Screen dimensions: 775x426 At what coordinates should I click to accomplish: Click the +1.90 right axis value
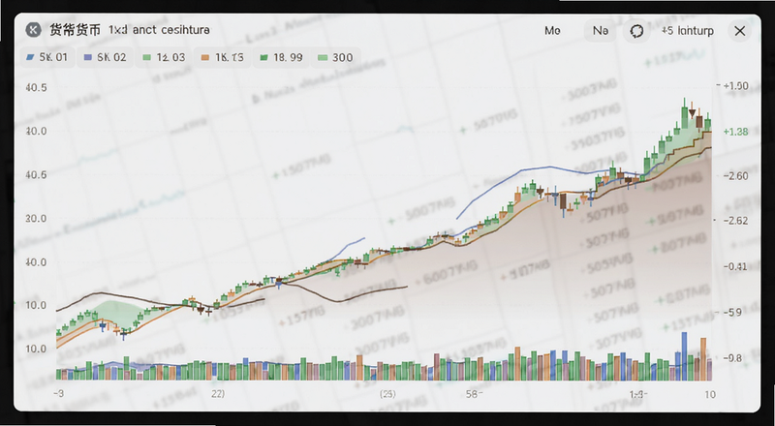point(735,86)
